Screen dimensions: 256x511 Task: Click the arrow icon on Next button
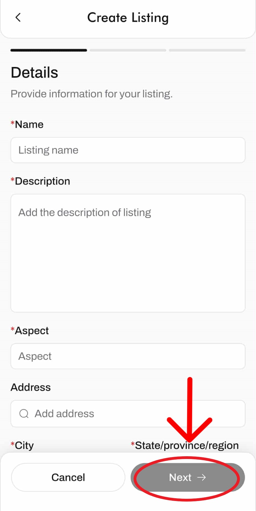(201, 477)
